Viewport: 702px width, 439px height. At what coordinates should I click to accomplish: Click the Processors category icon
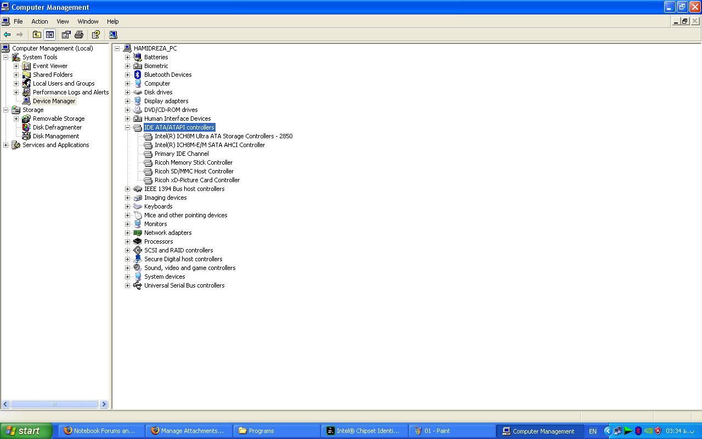(138, 241)
